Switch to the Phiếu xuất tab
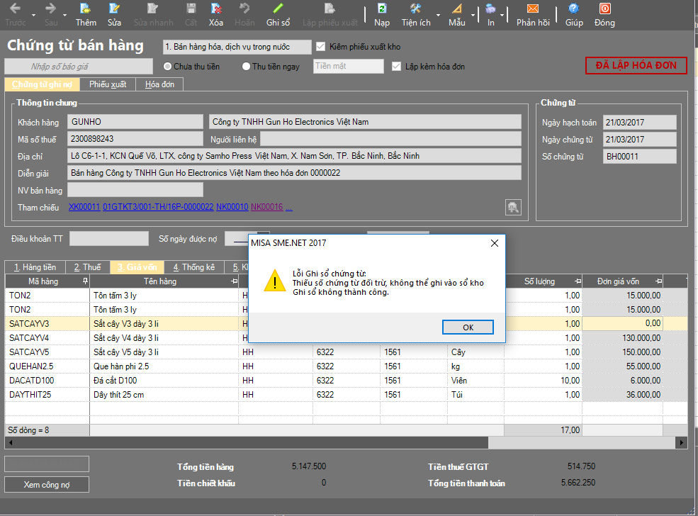This screenshot has height=516, width=698. click(108, 84)
